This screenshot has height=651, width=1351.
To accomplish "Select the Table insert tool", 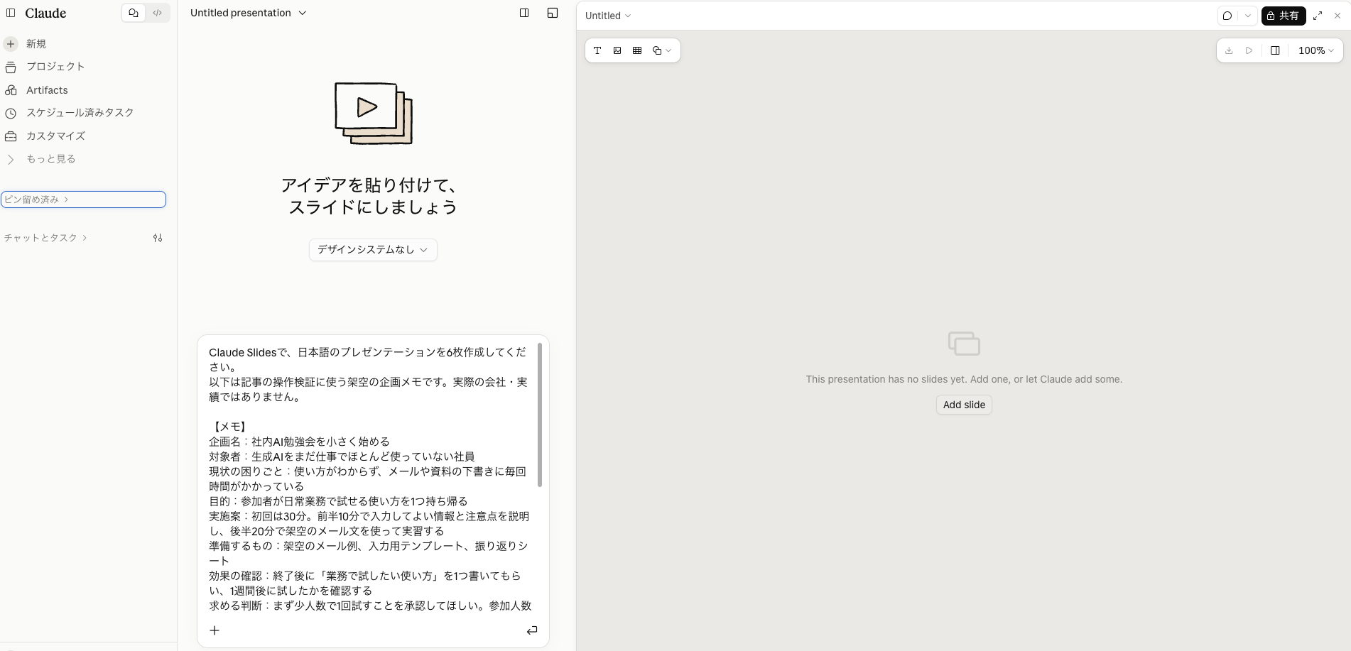I will 637,50.
